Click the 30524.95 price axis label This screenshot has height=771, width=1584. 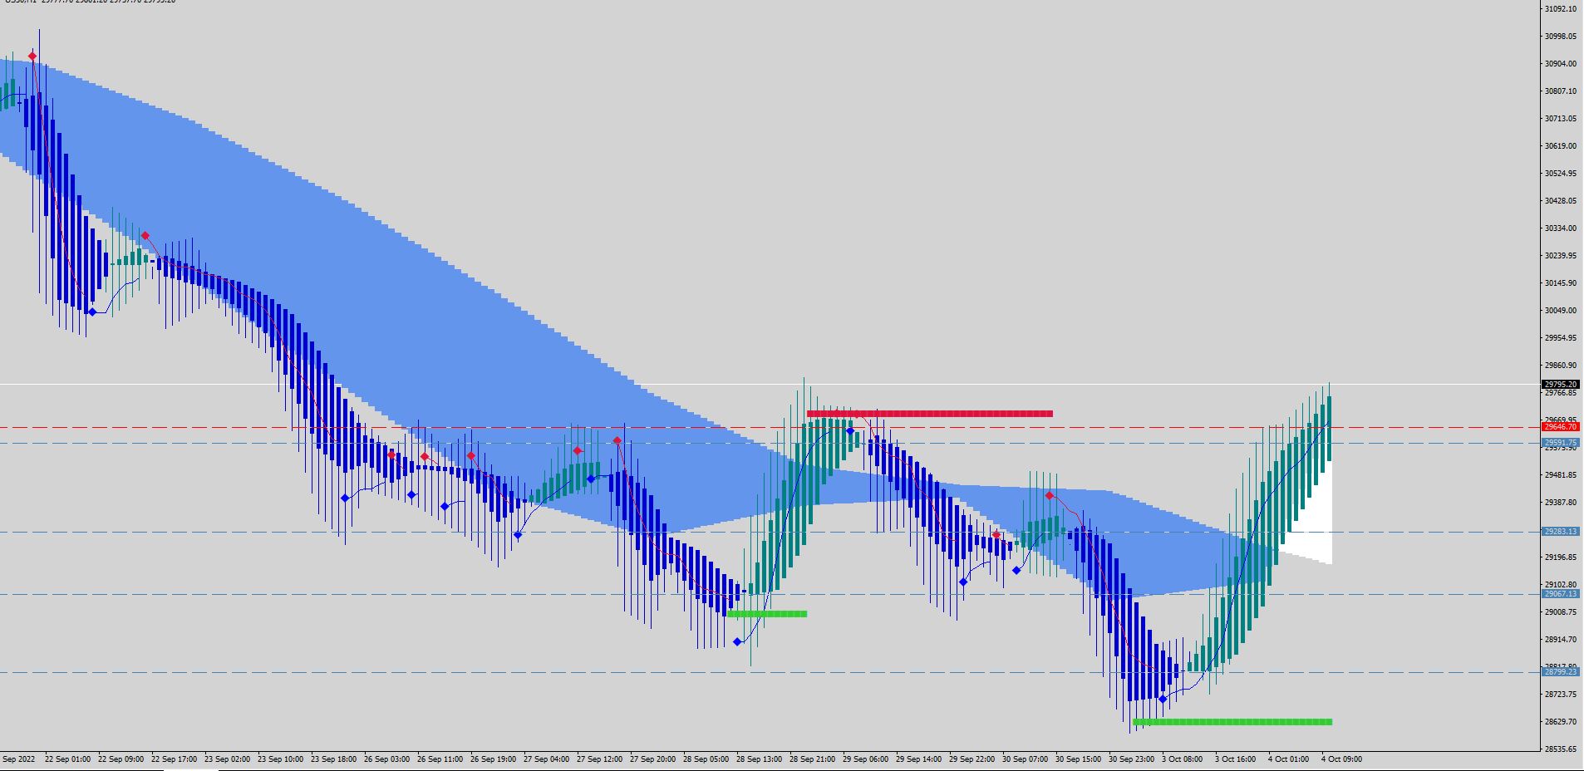pos(1560,174)
